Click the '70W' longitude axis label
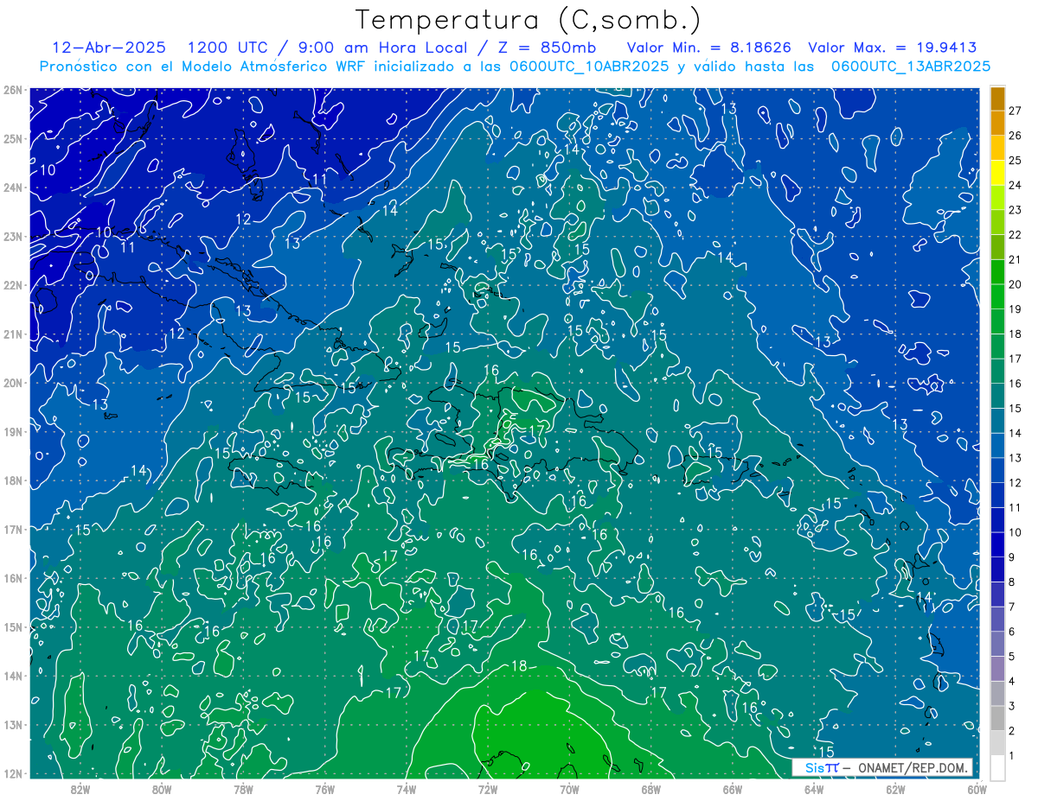1038x801 pixels. [x=569, y=789]
